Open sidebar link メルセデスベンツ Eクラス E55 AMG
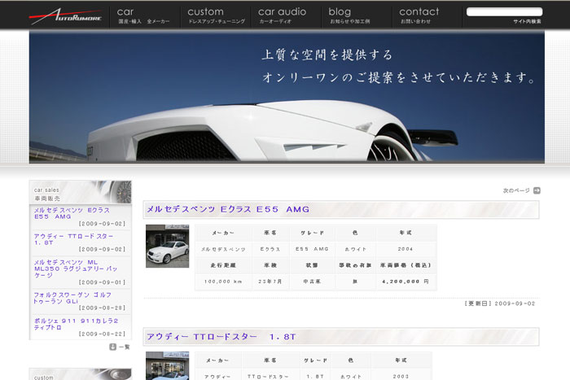 coord(72,213)
